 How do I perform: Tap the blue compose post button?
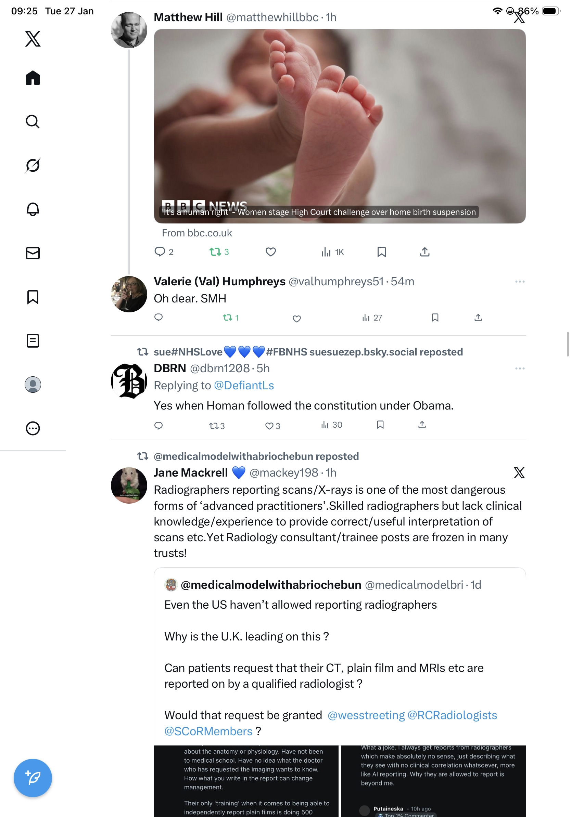(x=33, y=778)
